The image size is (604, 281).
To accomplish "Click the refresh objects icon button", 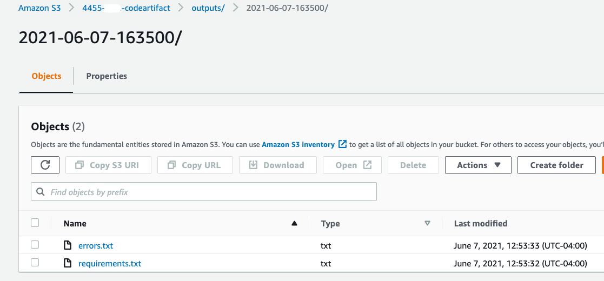I will pos(45,165).
